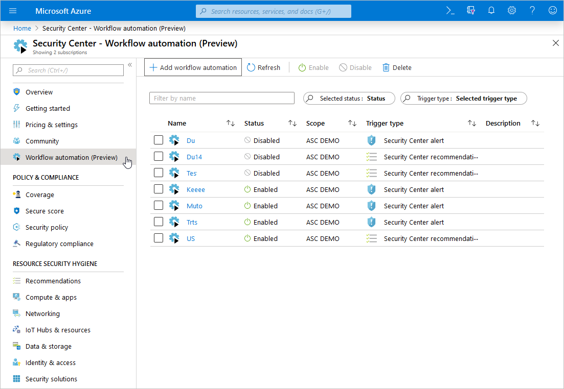Screen dimensions: 564x389
Task: Click the recommendation list icon in Du14 row
Action: click(x=371, y=157)
